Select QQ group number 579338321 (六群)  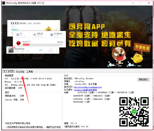(82, 99)
